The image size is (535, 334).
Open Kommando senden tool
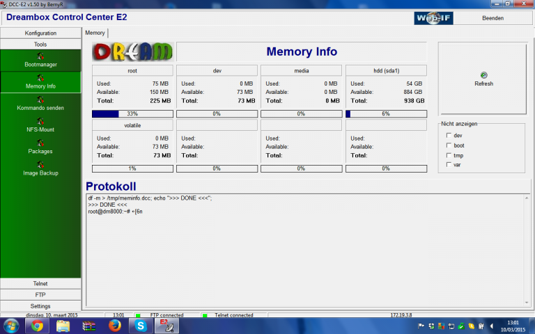click(40, 100)
